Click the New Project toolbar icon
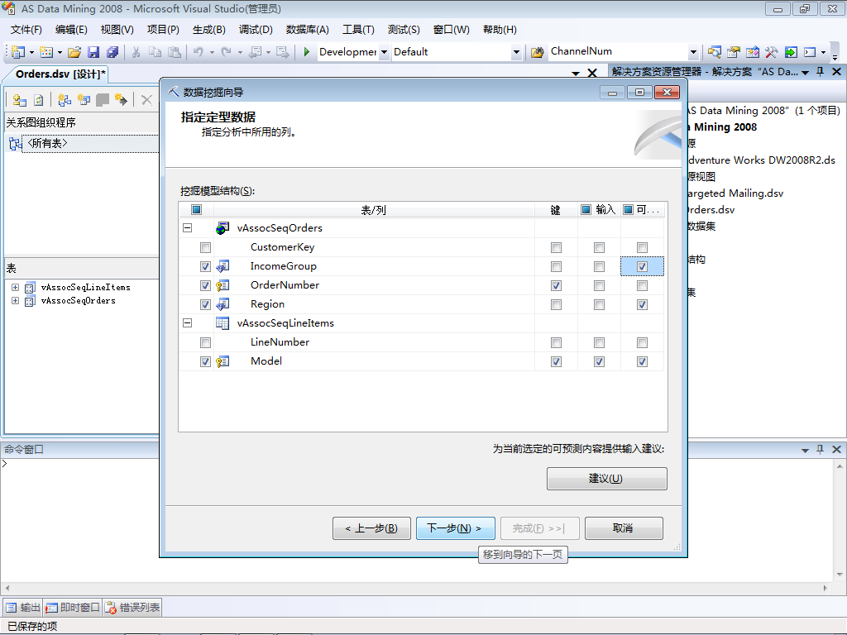 (x=18, y=52)
